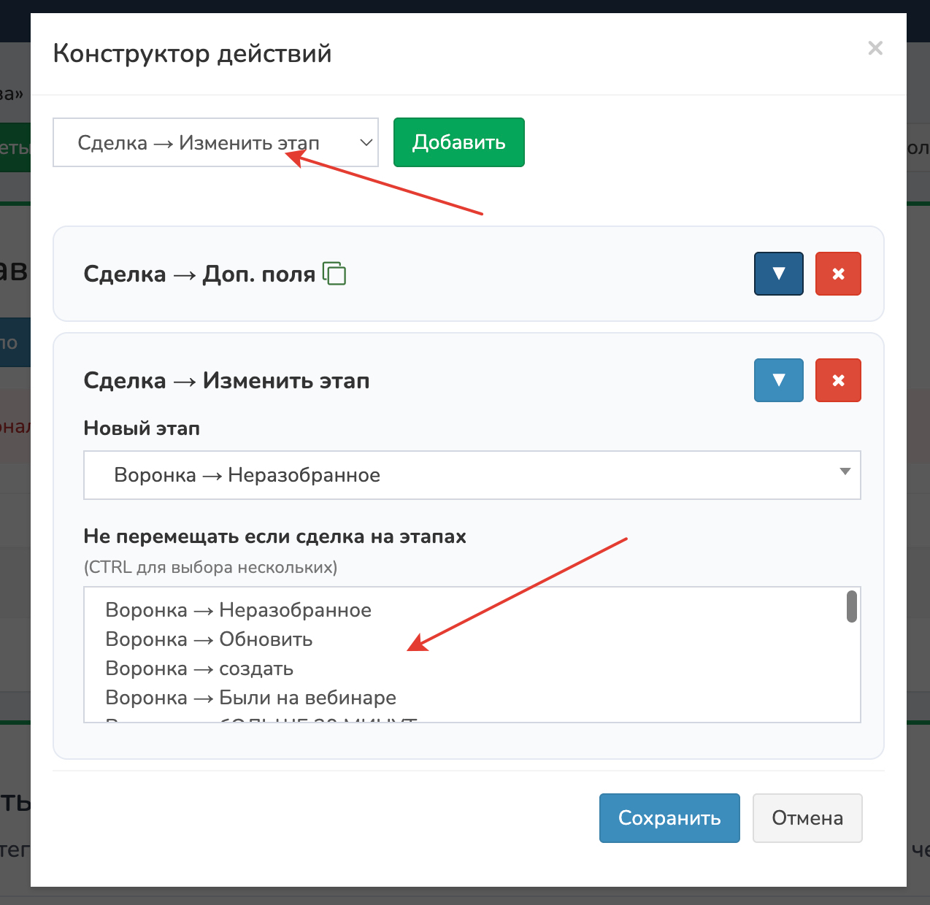Open the action type dropdown next to Добавить

[215, 142]
